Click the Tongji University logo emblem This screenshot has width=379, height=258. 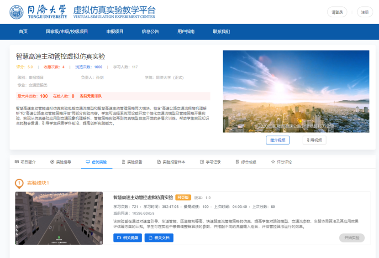(x=17, y=12)
